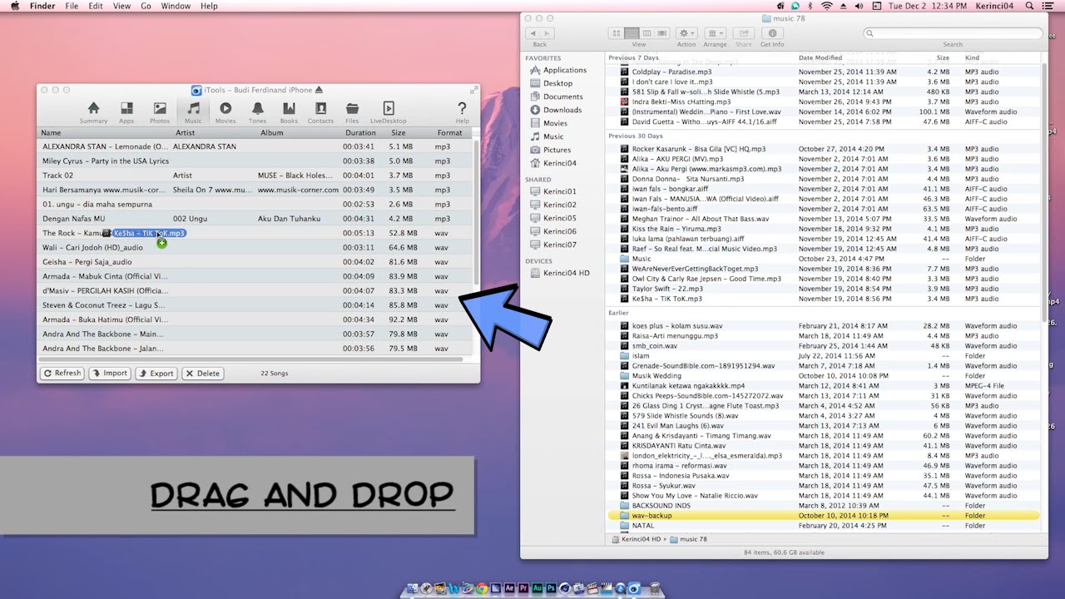Switch Finder to icon view

pyautogui.click(x=616, y=33)
